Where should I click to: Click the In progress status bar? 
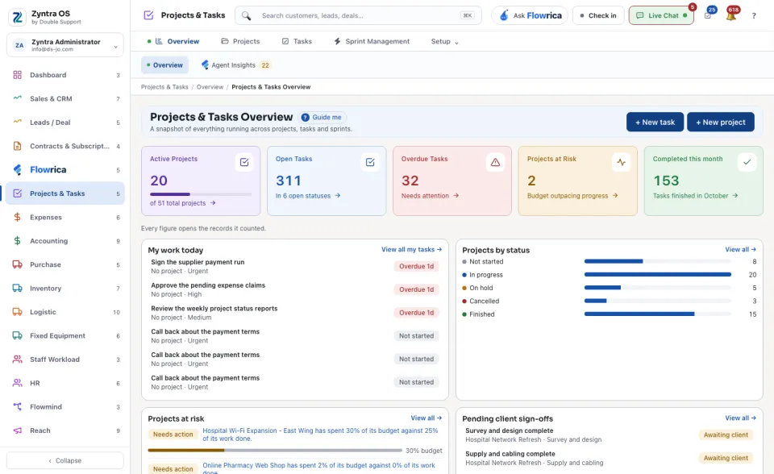658,275
